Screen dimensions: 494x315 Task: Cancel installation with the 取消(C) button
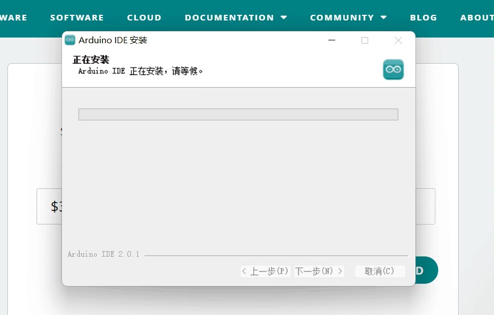380,271
